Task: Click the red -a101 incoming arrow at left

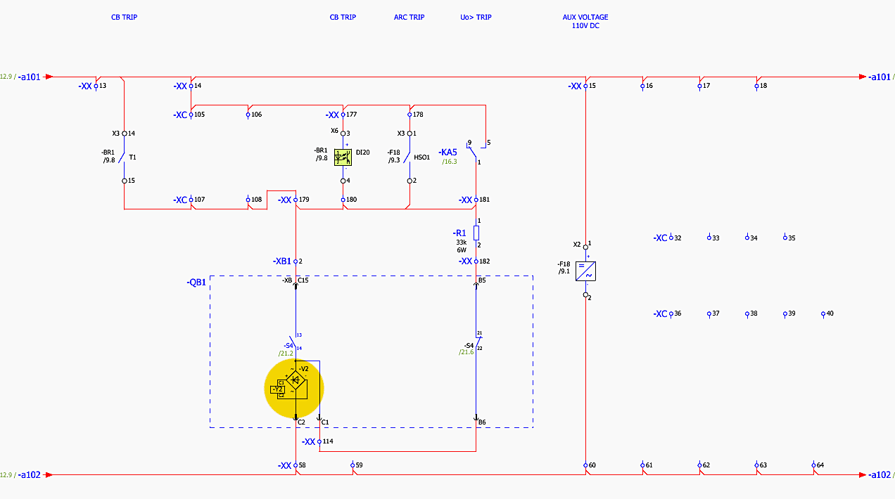Action: tap(49, 77)
